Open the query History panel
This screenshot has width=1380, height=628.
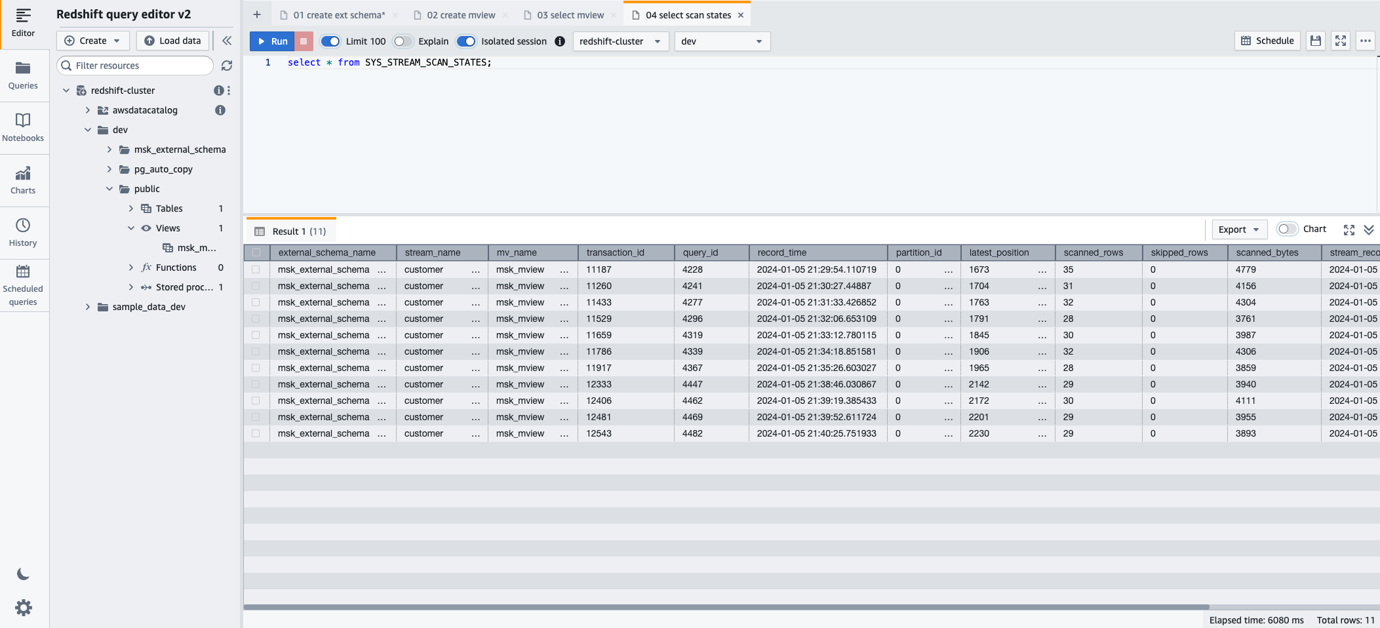[23, 231]
